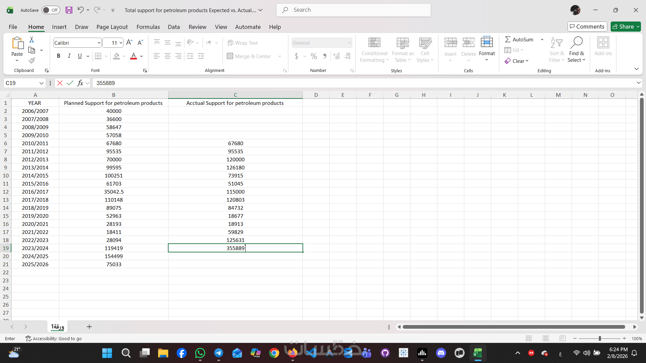
Task: Click the Comments button
Action: (587, 27)
